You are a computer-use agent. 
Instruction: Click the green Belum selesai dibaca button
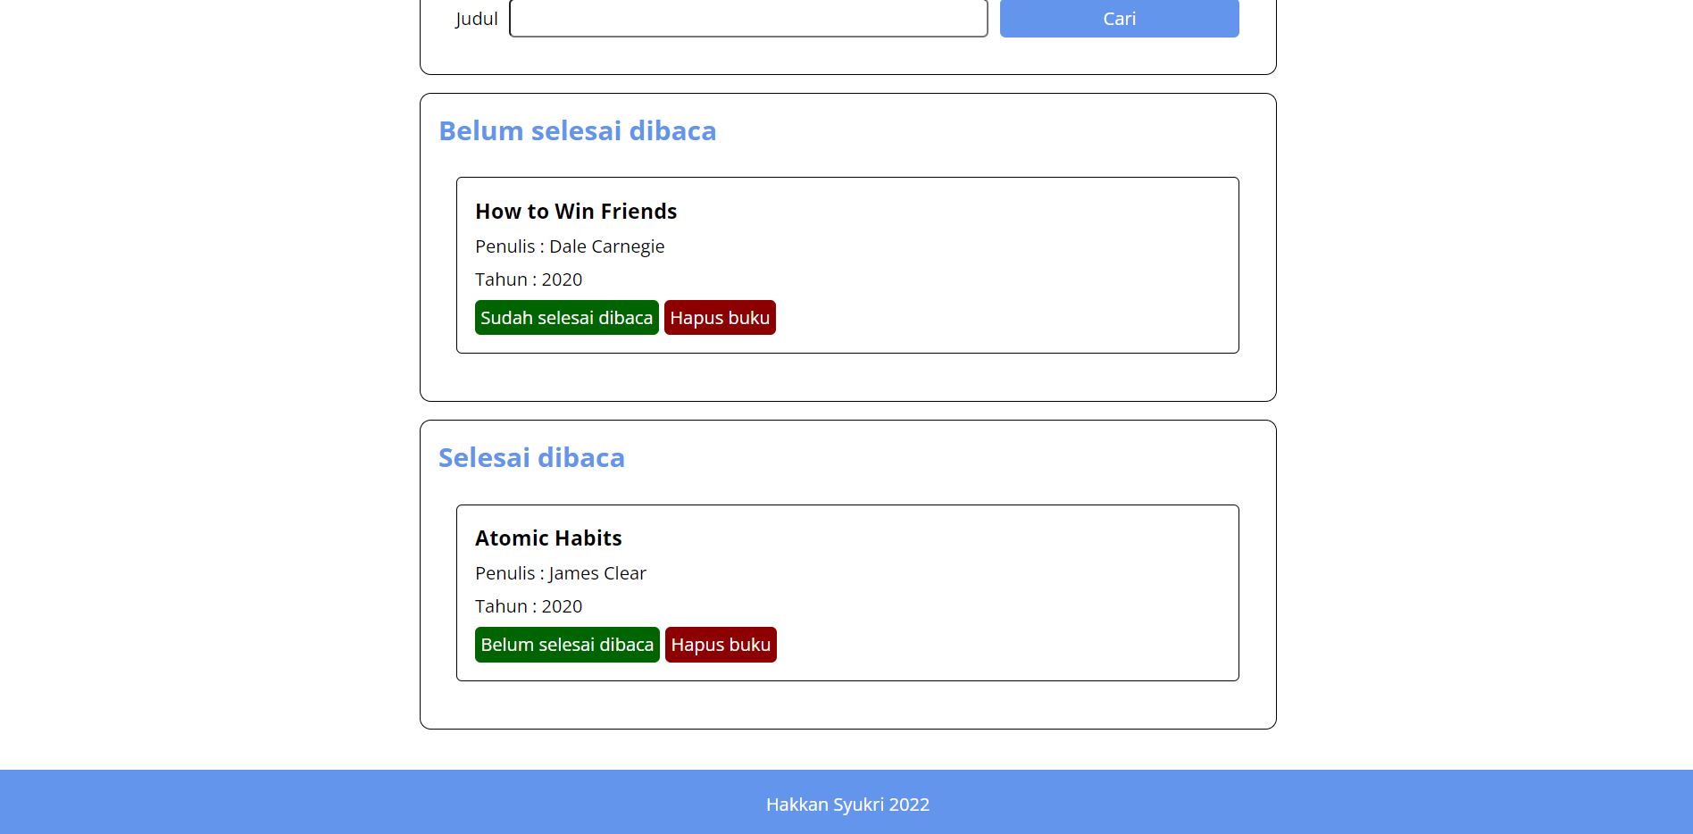point(566,644)
